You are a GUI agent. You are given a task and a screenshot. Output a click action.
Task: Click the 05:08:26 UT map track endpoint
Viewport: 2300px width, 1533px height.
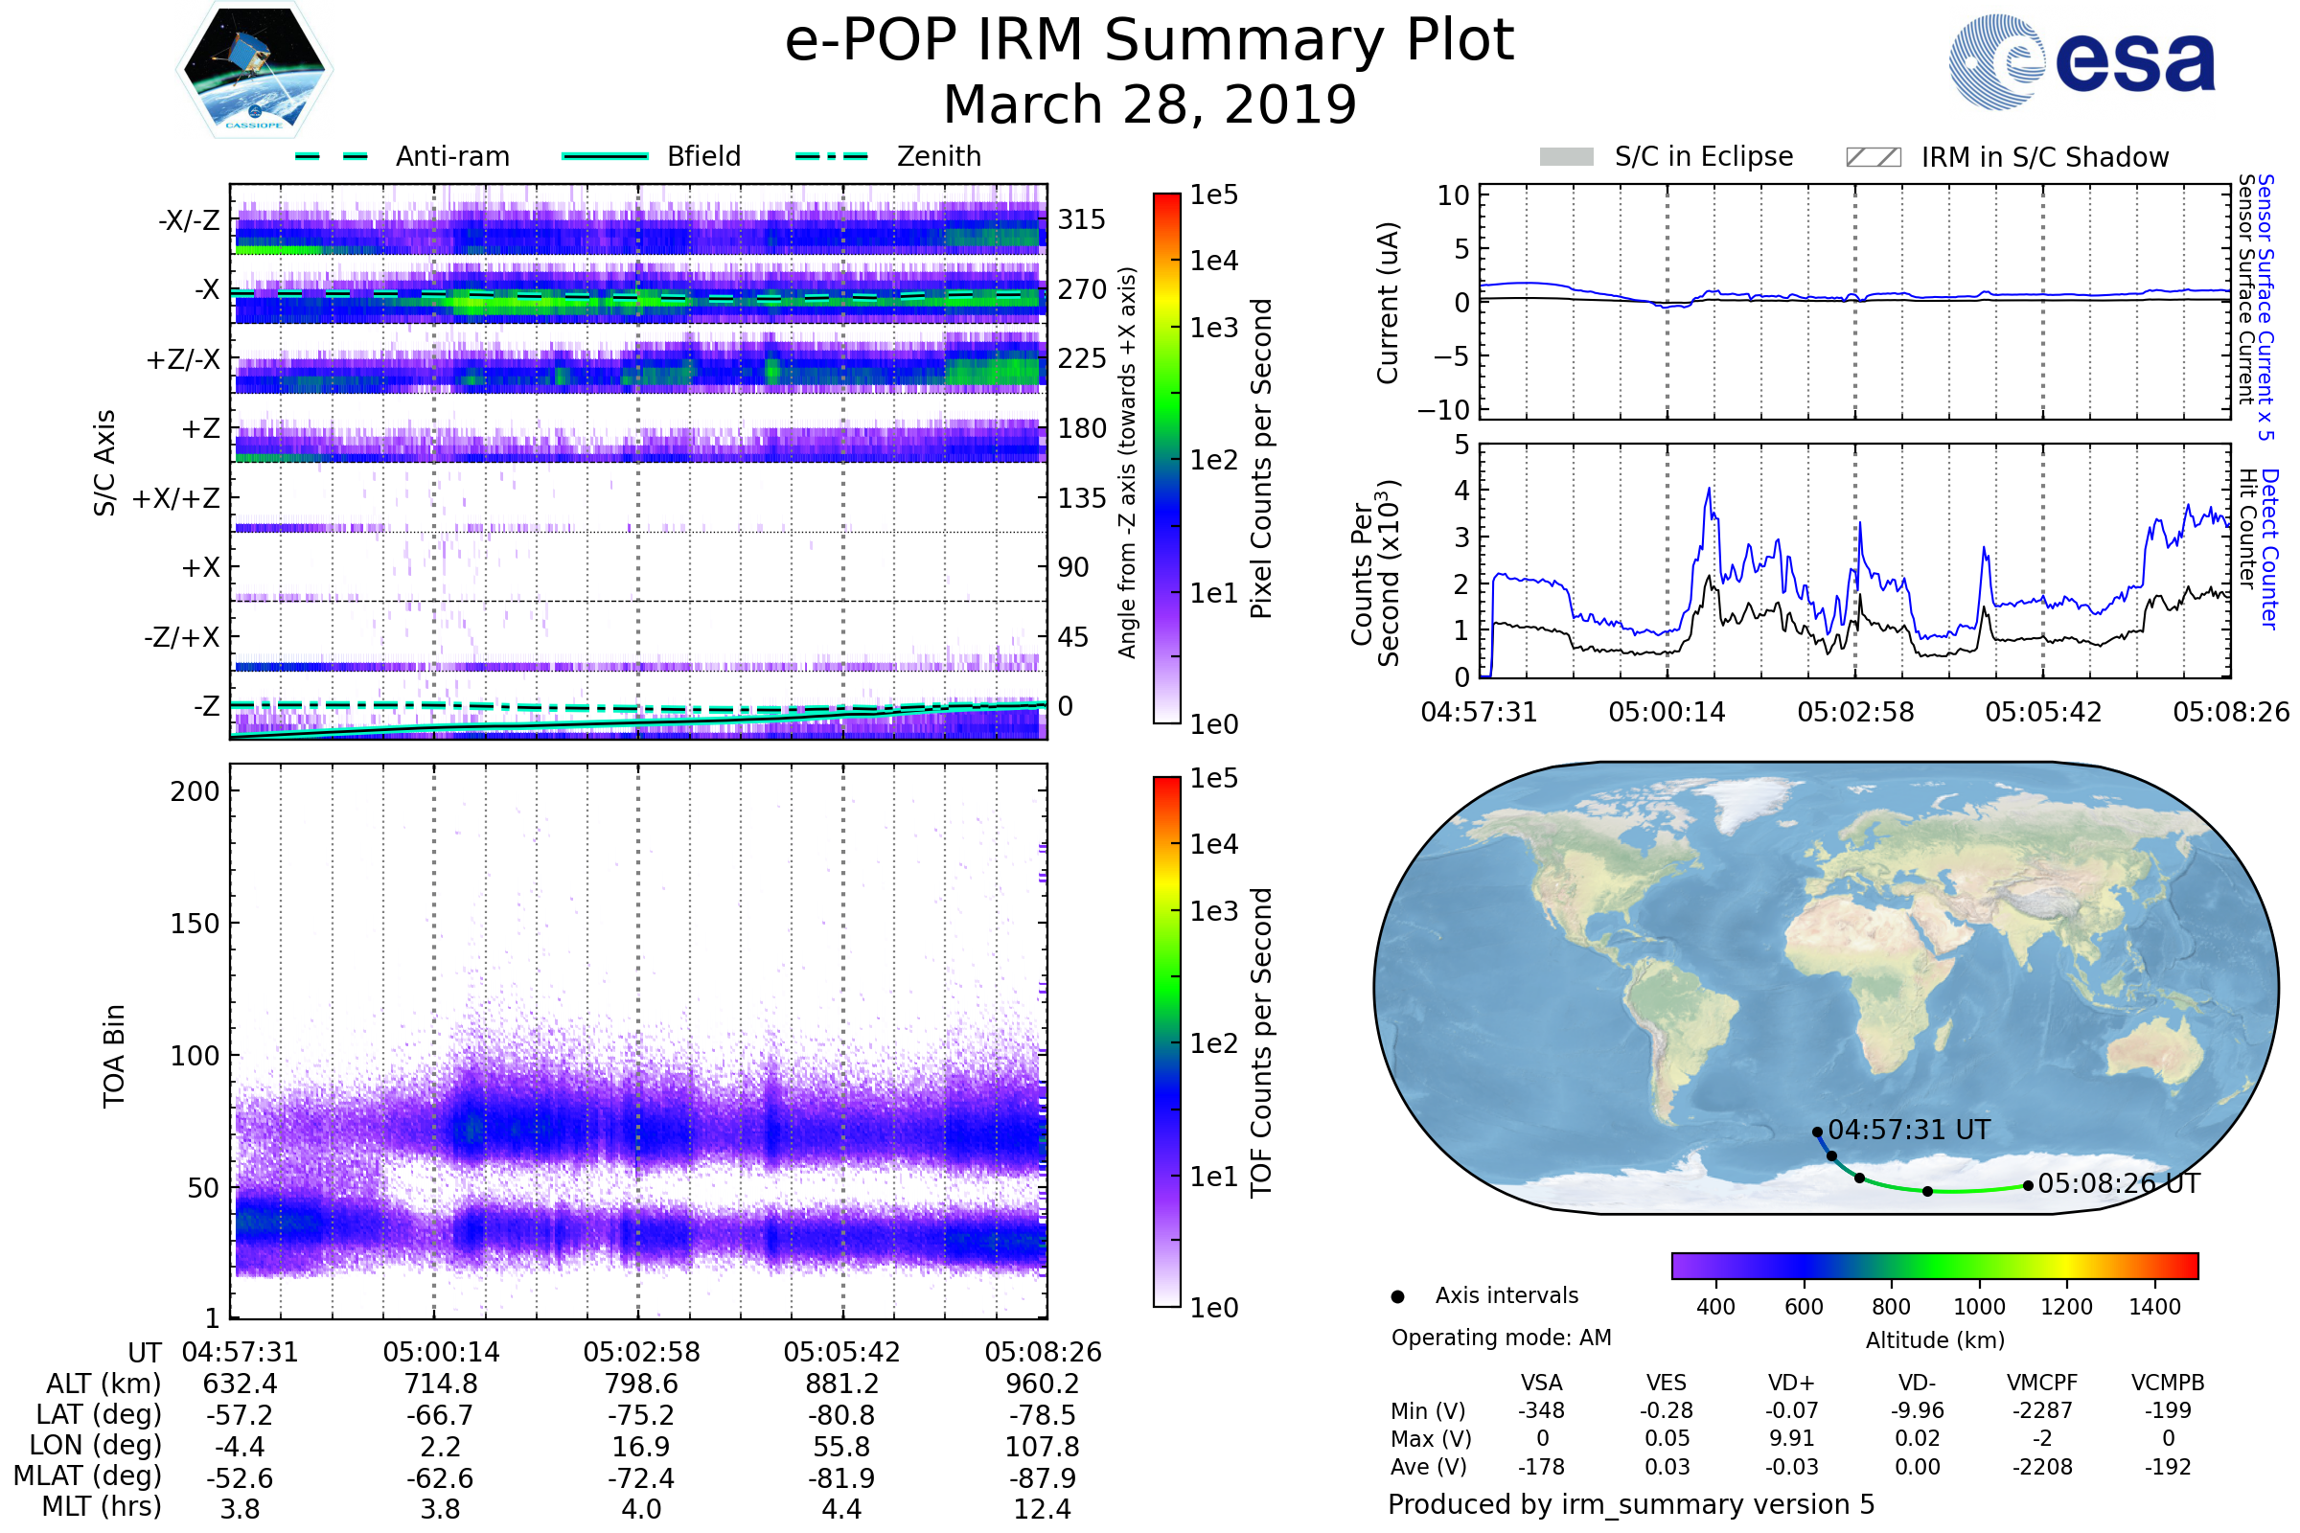[2027, 1185]
